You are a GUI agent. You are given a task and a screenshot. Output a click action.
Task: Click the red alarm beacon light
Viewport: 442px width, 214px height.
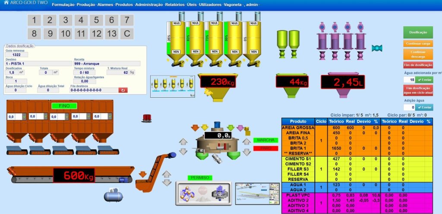point(148,118)
